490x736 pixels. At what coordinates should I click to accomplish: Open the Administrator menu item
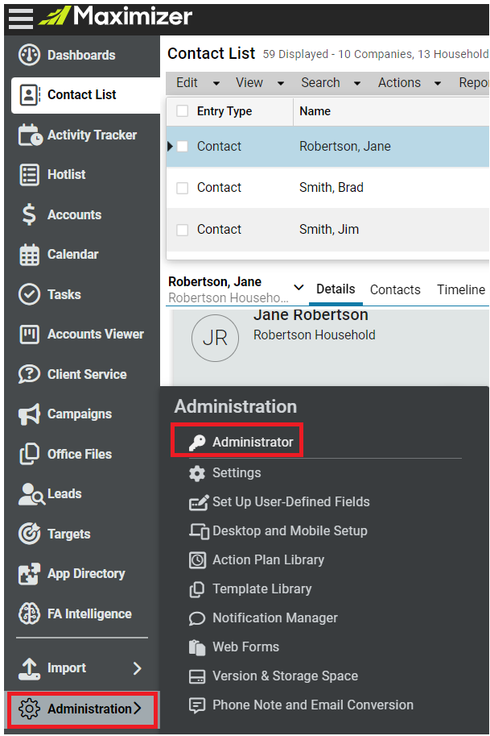(x=253, y=442)
